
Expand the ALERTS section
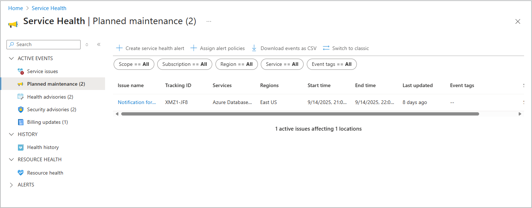click(x=12, y=185)
